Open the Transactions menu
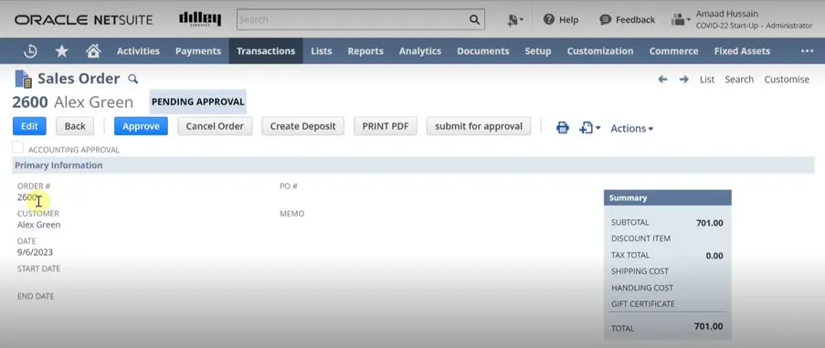825x348 pixels. [x=266, y=51]
